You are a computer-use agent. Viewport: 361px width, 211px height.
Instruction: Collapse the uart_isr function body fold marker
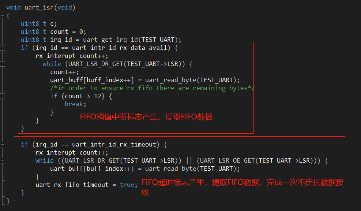tap(3, 16)
